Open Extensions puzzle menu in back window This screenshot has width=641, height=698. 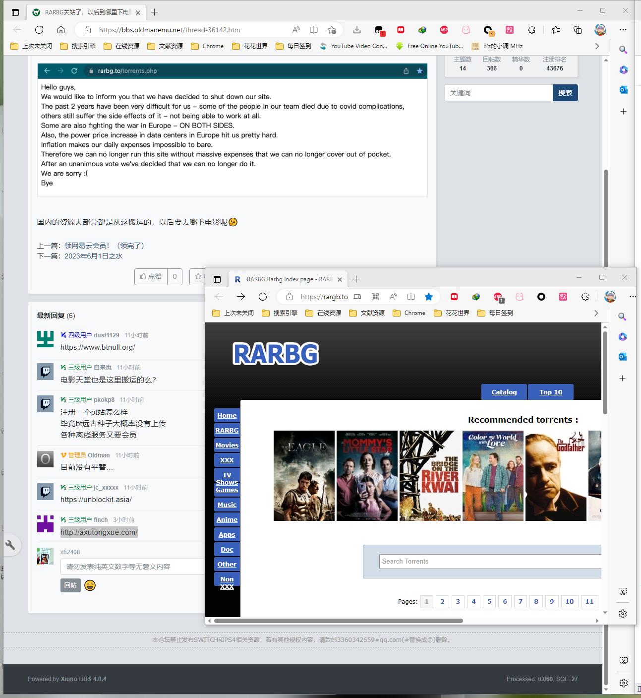[x=531, y=30]
